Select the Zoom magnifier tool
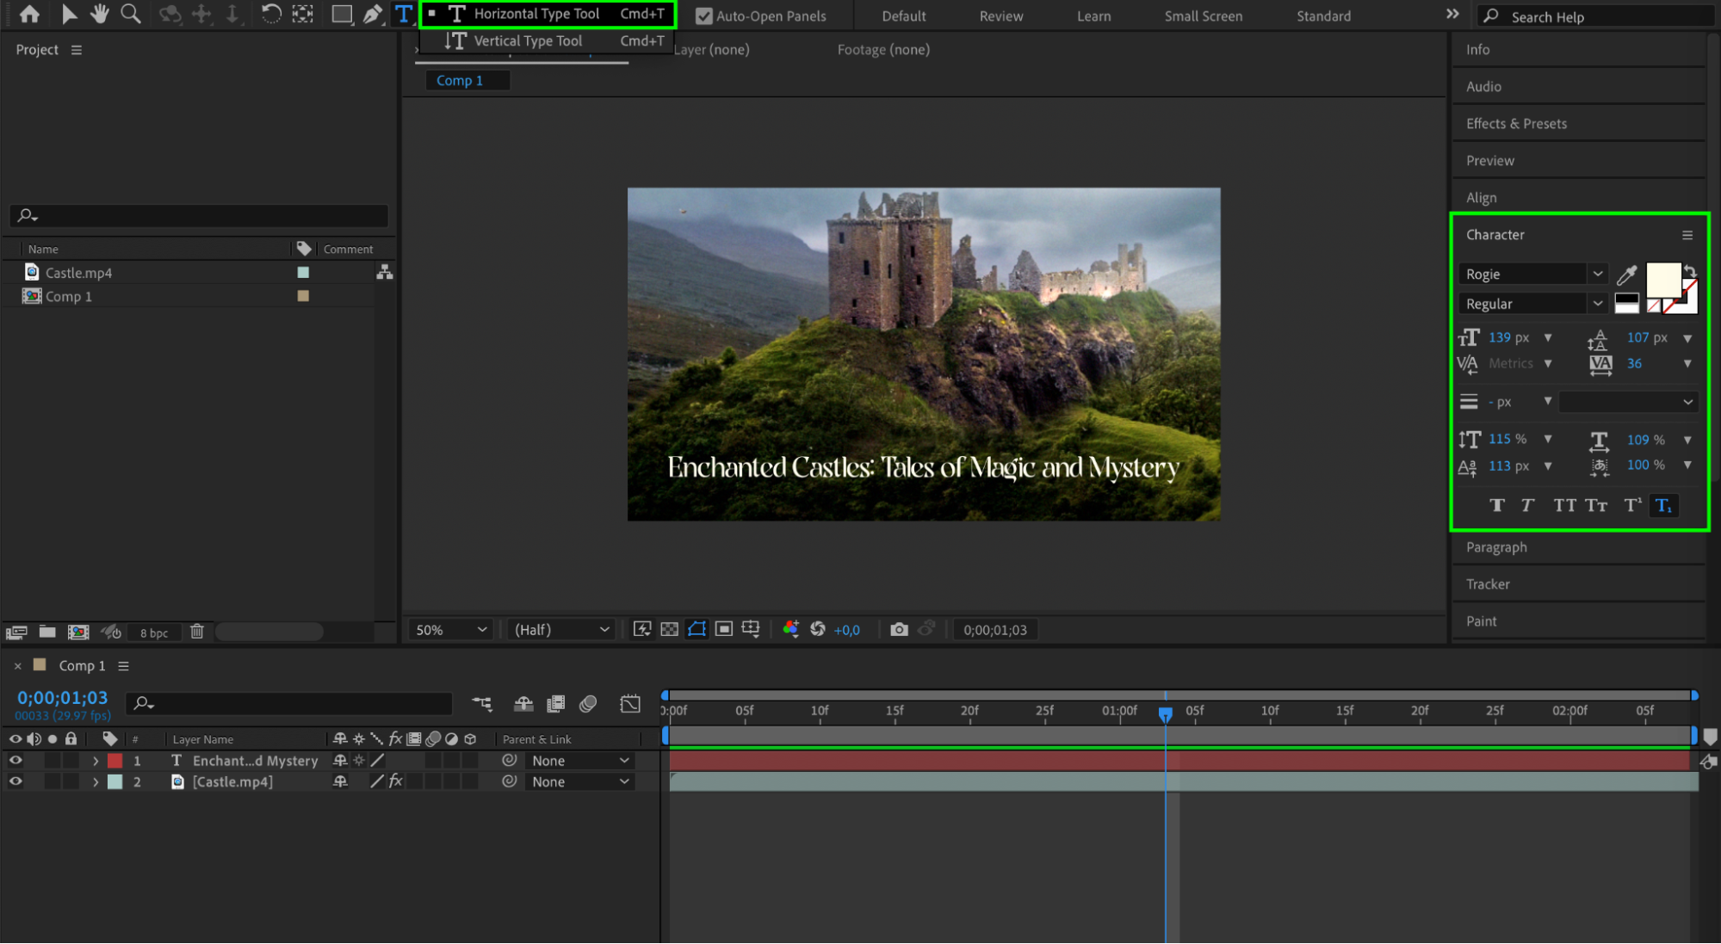This screenshot has height=944, width=1721. 131,14
